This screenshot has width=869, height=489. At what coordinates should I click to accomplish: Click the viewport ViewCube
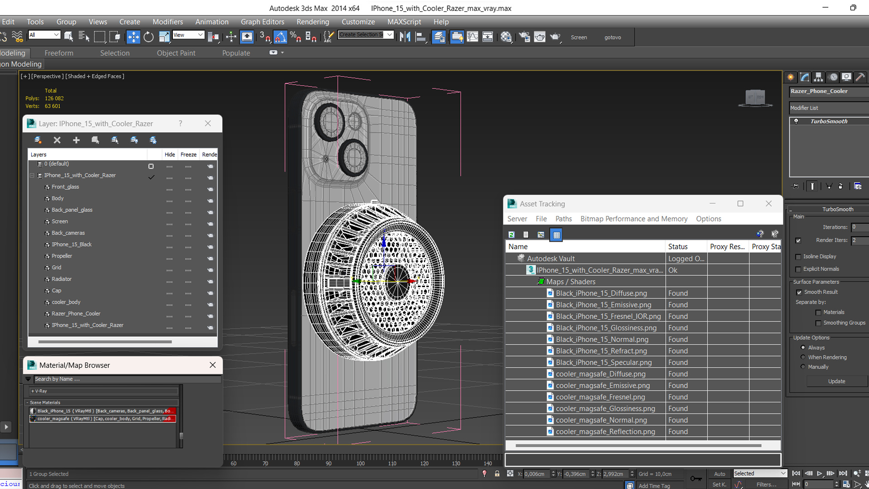(755, 98)
